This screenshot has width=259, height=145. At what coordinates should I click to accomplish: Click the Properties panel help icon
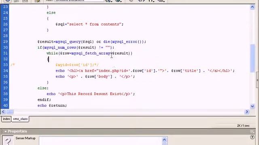coord(252,137)
